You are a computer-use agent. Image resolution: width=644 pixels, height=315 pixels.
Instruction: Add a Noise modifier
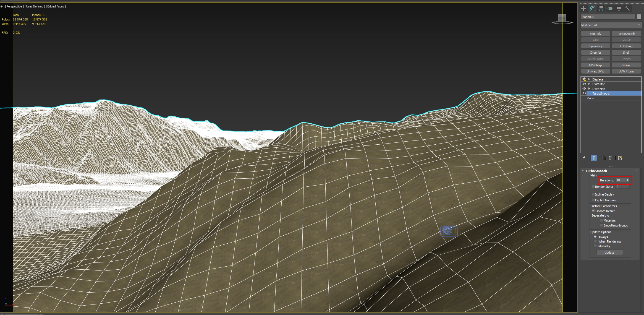click(626, 65)
